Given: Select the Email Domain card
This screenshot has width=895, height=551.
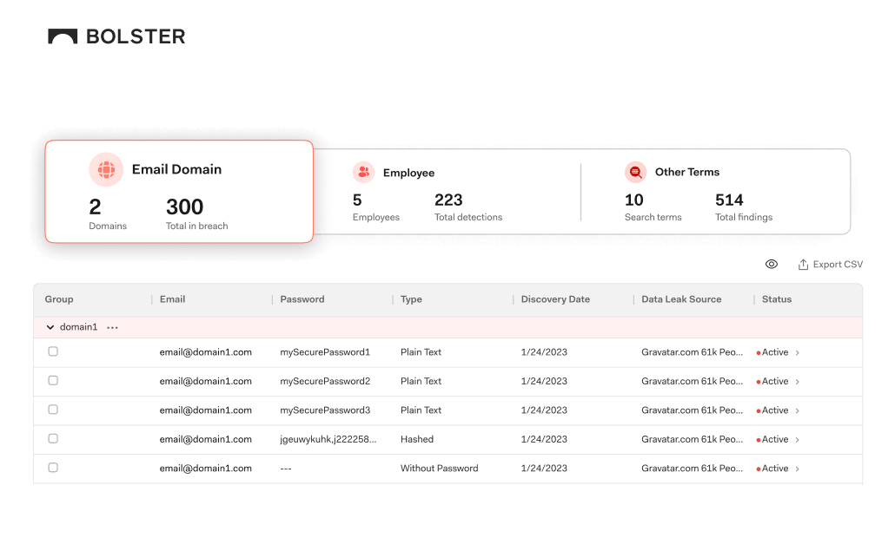Looking at the screenshot, I should [x=179, y=192].
